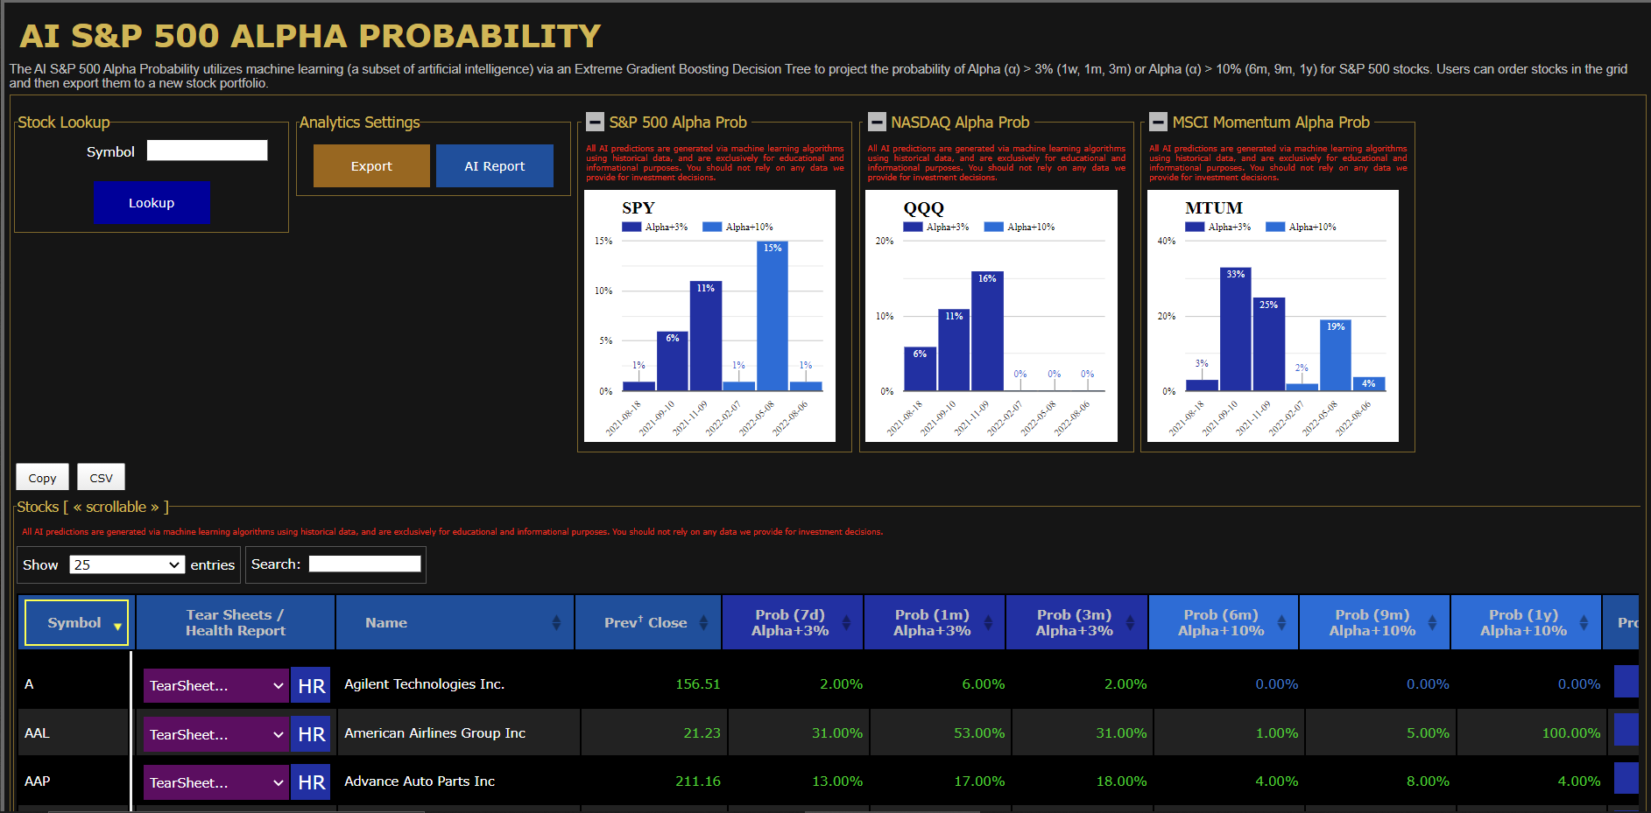Screen dimensions: 1651x813
Task: Open the HR health report for Agilent
Action: pyautogui.click(x=311, y=686)
